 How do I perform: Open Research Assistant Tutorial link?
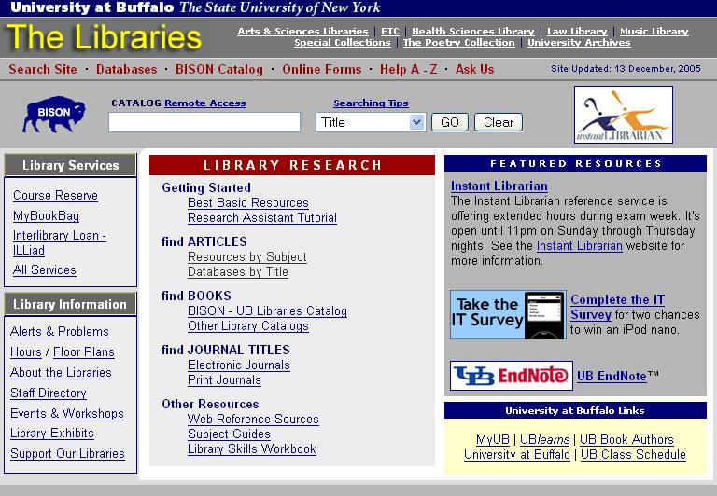(x=262, y=218)
